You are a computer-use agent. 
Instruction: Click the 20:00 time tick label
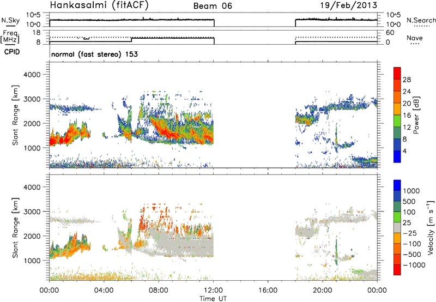322,291
